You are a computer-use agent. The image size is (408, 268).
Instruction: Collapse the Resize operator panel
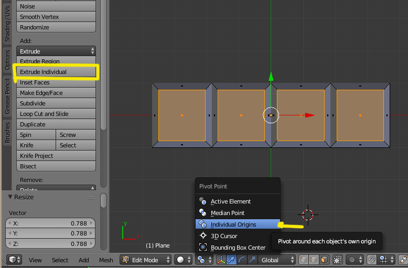[x=10, y=197]
